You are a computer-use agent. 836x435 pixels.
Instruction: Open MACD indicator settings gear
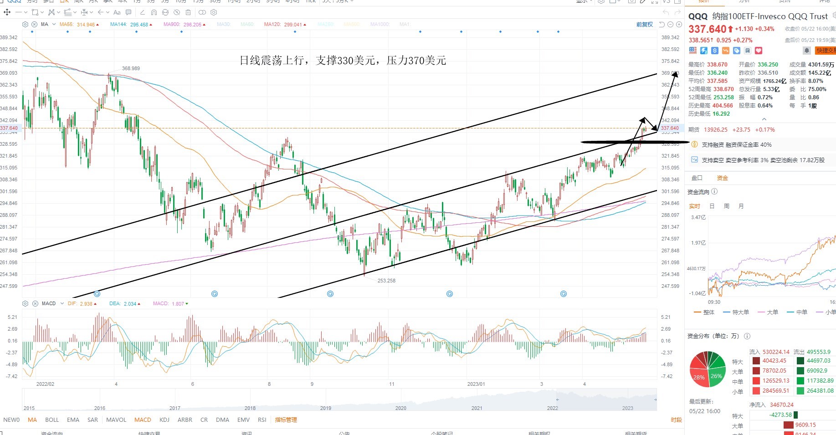pyautogui.click(x=26, y=303)
